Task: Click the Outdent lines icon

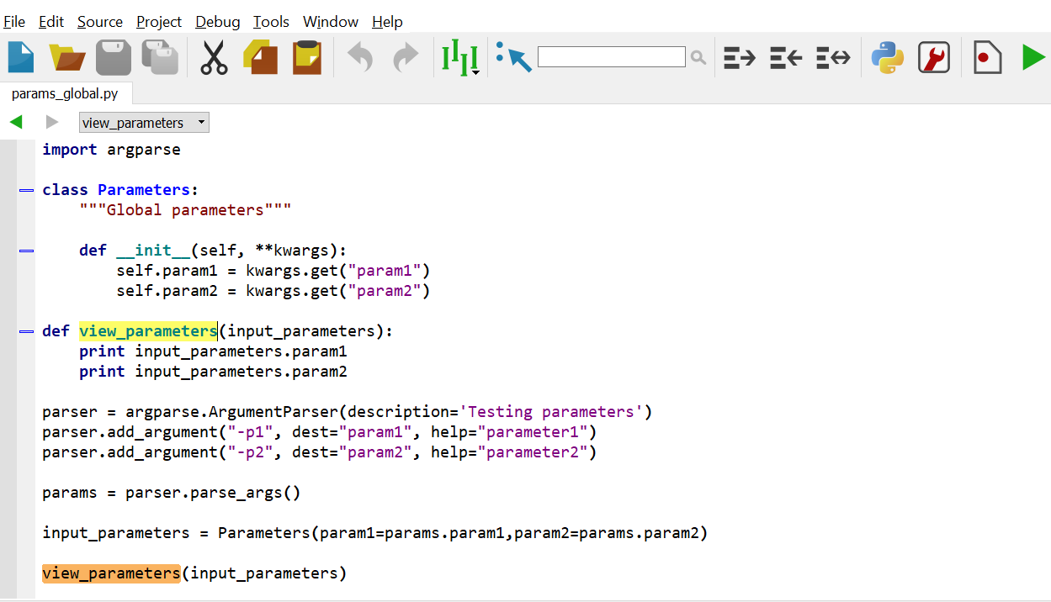Action: pos(786,57)
